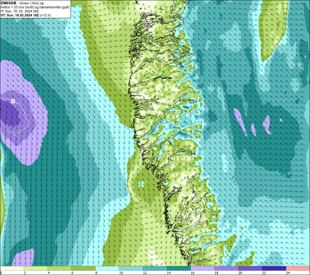Click the legend tick label '10'
The image size is (310, 275).
click(x=121, y=273)
